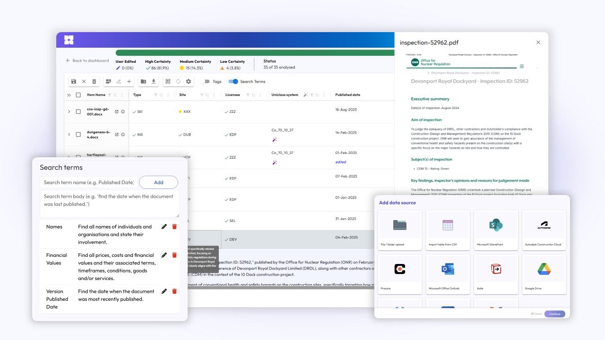The width and height of the screenshot is (605, 340).
Task: Open cns-insp-gd-001.docx in external view icon
Action: point(117,112)
